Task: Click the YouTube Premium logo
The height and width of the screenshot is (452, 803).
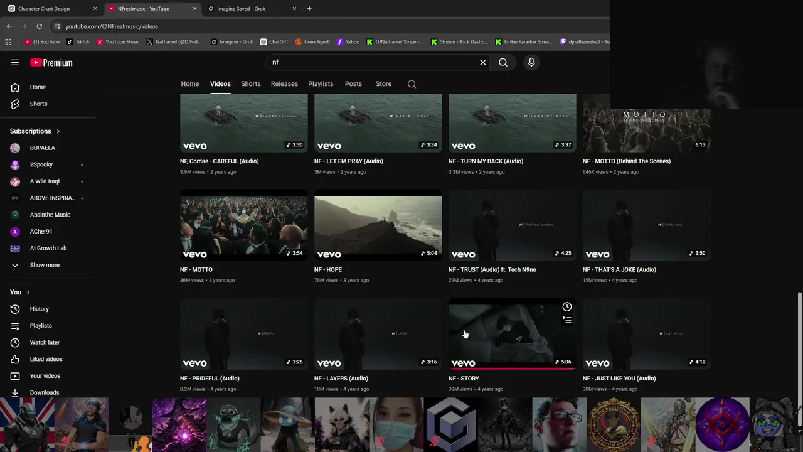Action: coord(51,63)
